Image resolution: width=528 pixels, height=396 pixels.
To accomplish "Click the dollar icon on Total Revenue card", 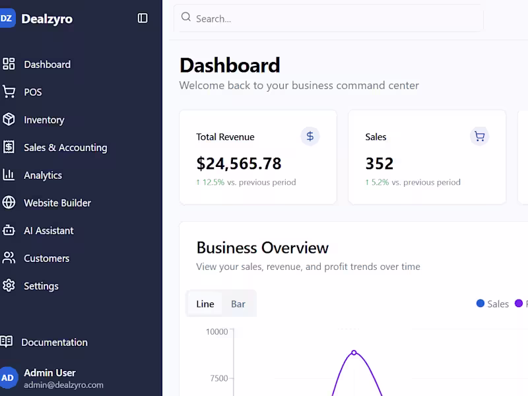I will coord(310,137).
